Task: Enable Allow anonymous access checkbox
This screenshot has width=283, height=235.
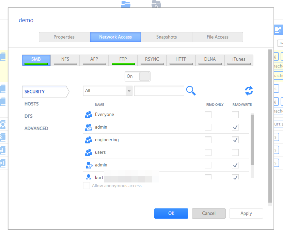Action: point(87,186)
